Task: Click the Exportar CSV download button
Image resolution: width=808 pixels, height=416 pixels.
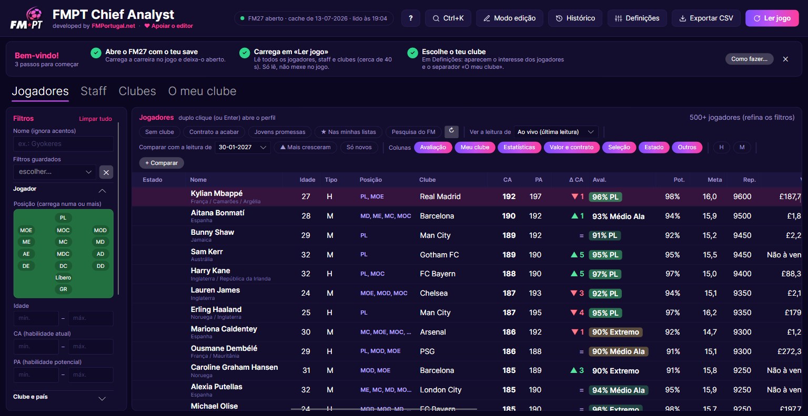Action: (706, 18)
